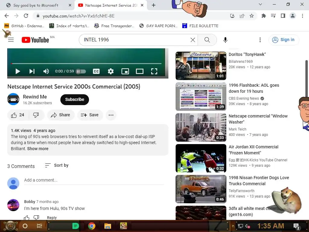Screen dimensions: 309x232
Task: Switch to theater mode
Action: [140, 71]
